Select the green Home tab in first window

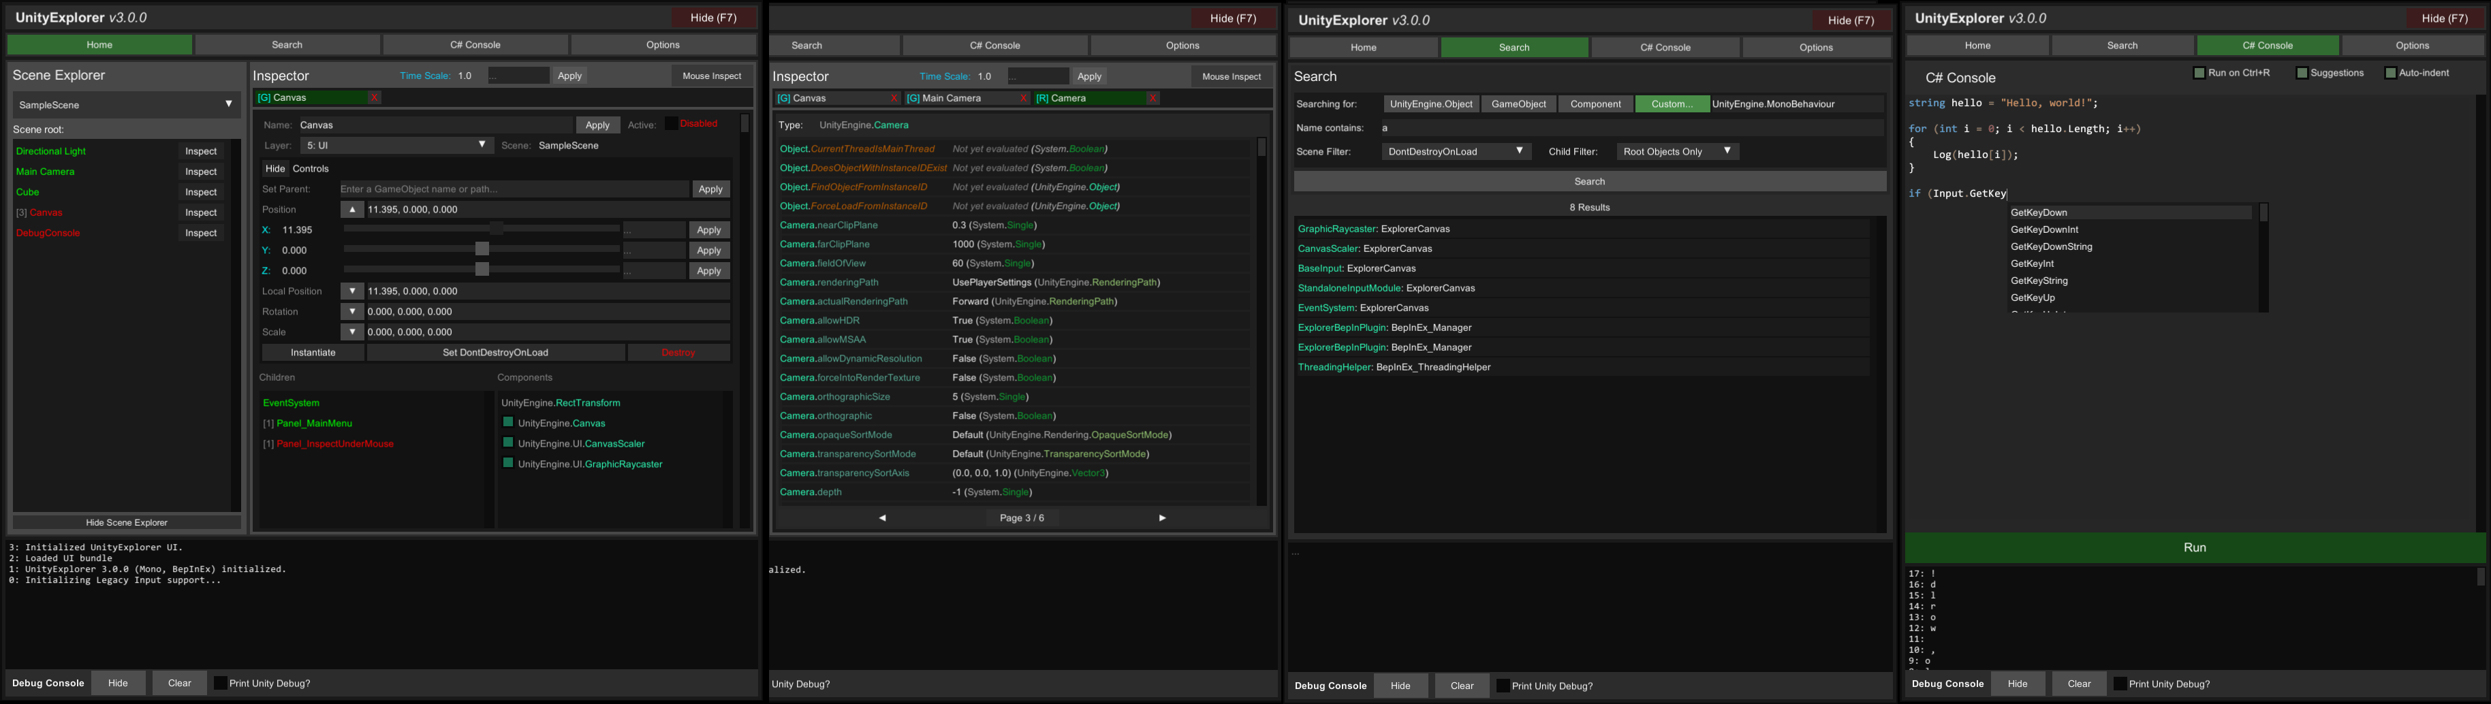tap(99, 44)
